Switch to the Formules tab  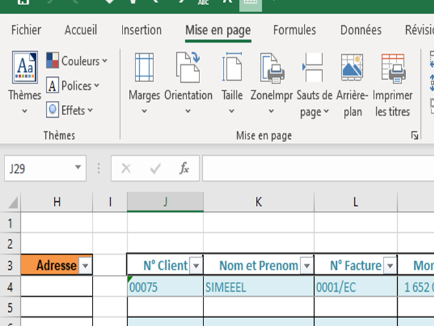(295, 30)
